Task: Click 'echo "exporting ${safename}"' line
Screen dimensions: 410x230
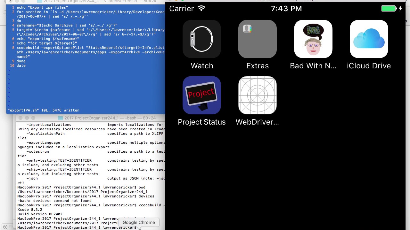Action: tap(48, 39)
